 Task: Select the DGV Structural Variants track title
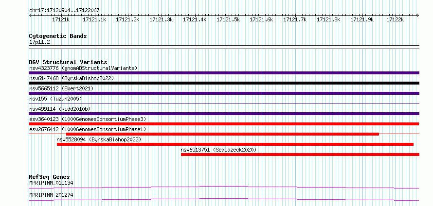click(x=68, y=62)
